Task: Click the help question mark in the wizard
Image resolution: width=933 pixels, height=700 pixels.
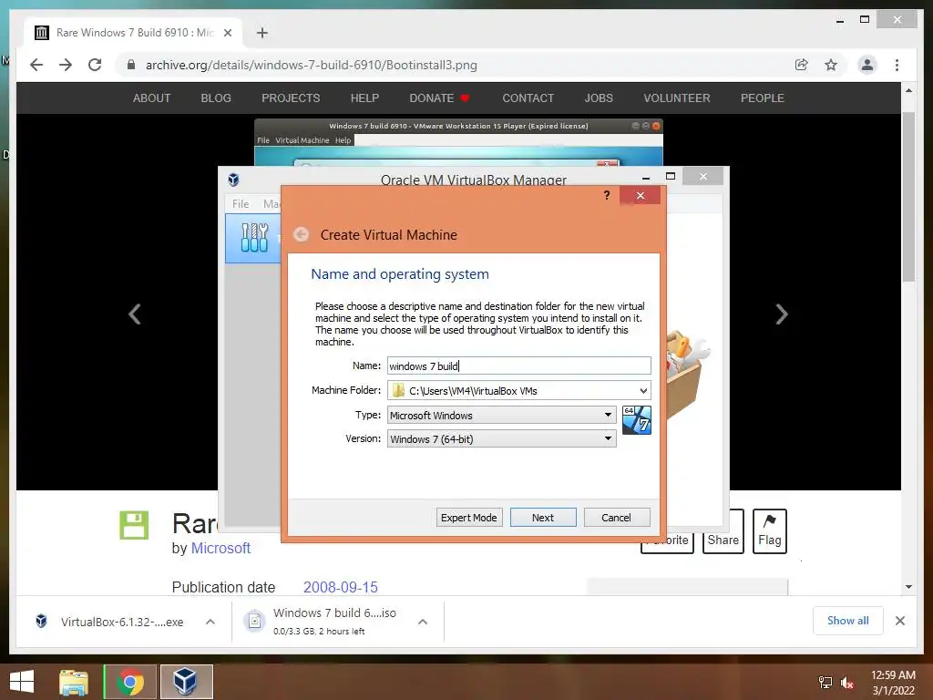Action: coord(606,195)
